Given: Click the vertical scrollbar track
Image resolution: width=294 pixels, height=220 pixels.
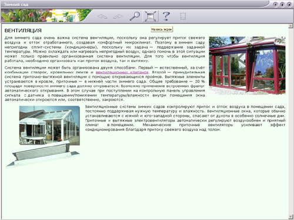Looking at the screenshot, I should pos(290,121).
